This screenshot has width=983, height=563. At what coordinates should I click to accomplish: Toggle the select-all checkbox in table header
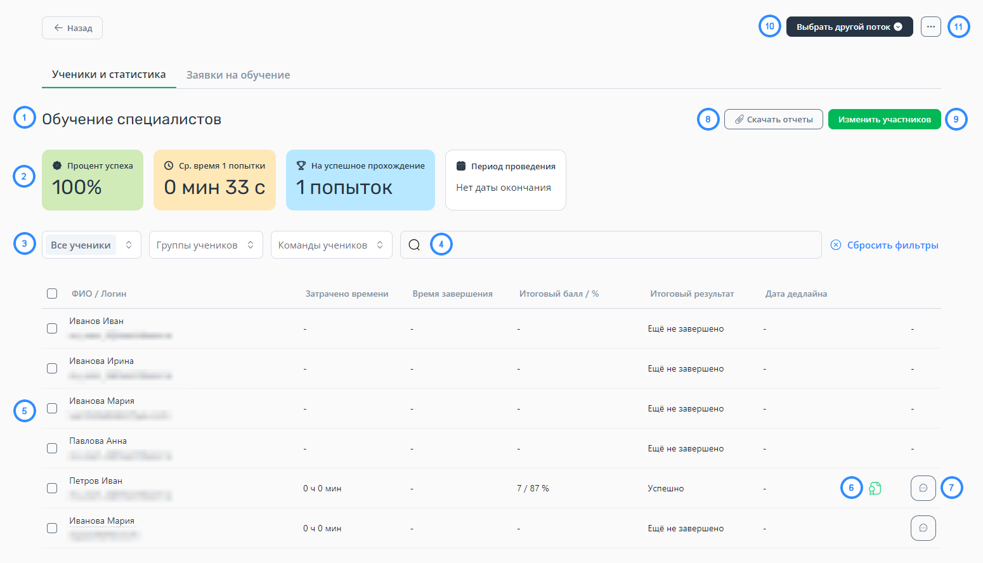[52, 294]
